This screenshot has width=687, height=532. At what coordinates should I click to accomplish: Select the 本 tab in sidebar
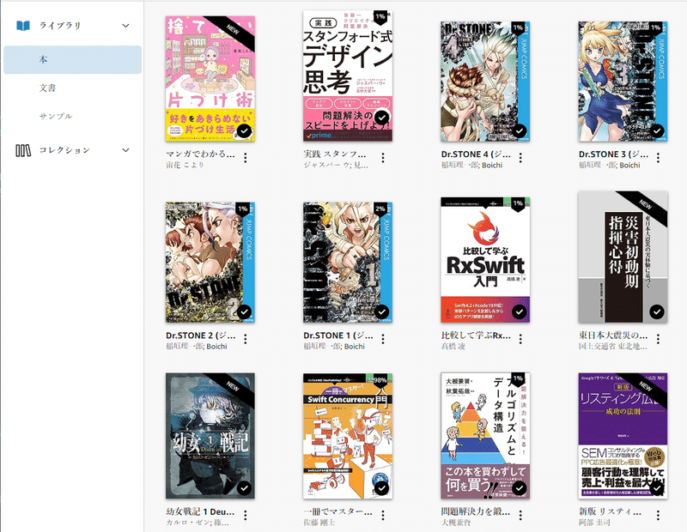(x=73, y=59)
